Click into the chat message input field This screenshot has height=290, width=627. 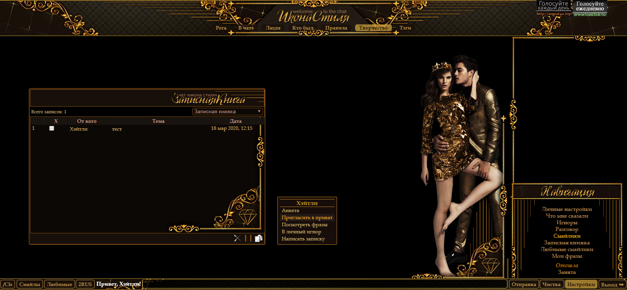(x=325, y=284)
